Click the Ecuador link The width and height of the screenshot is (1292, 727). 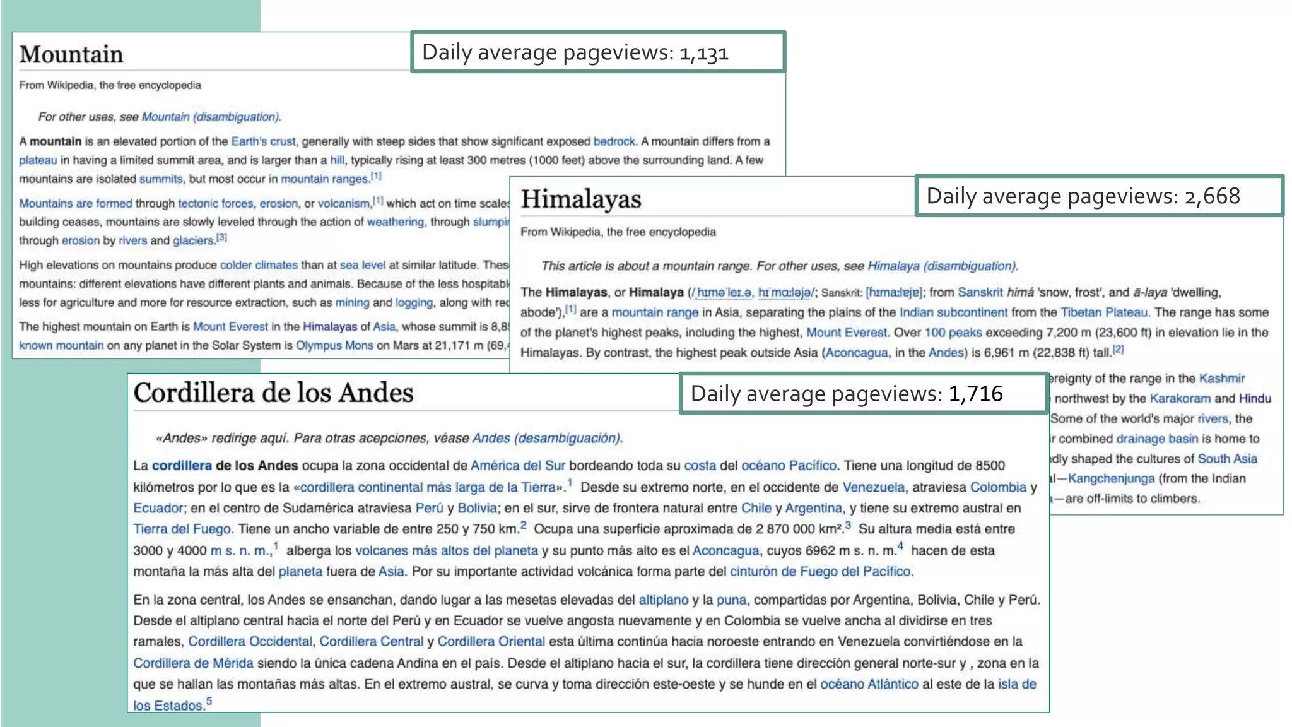click(x=158, y=508)
